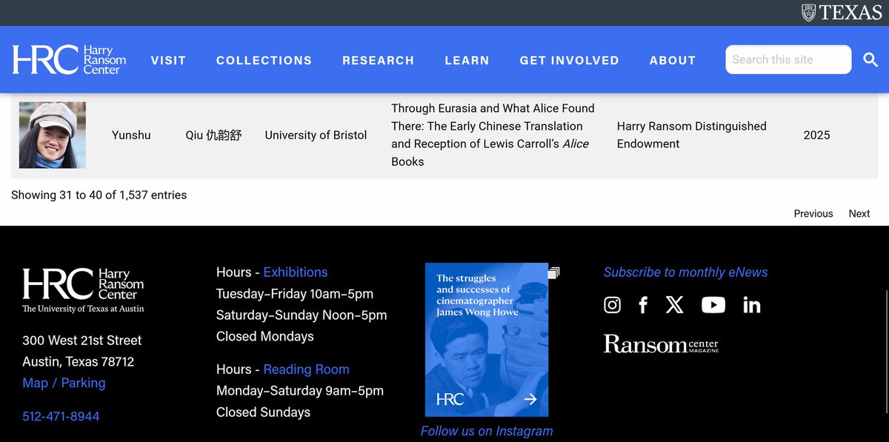Click Showing 31 to 40 entries text
The image size is (889, 442).
(x=99, y=195)
